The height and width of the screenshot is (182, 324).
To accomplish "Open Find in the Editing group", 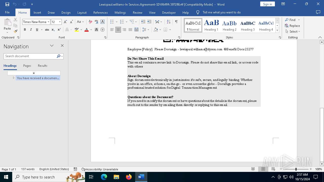I will (290, 20).
